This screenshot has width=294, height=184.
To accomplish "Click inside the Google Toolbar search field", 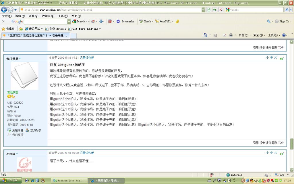I will tap(45, 21).
